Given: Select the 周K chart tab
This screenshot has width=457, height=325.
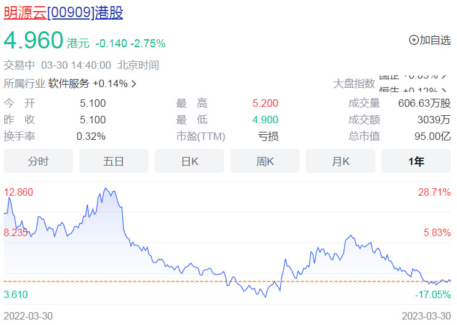Looking at the screenshot, I should click(265, 161).
